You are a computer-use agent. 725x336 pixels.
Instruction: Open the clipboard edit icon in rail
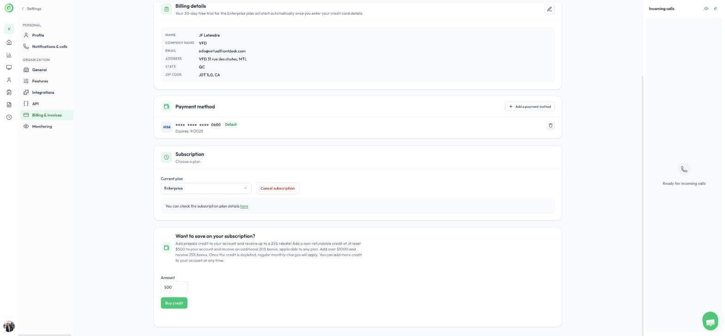(9, 92)
